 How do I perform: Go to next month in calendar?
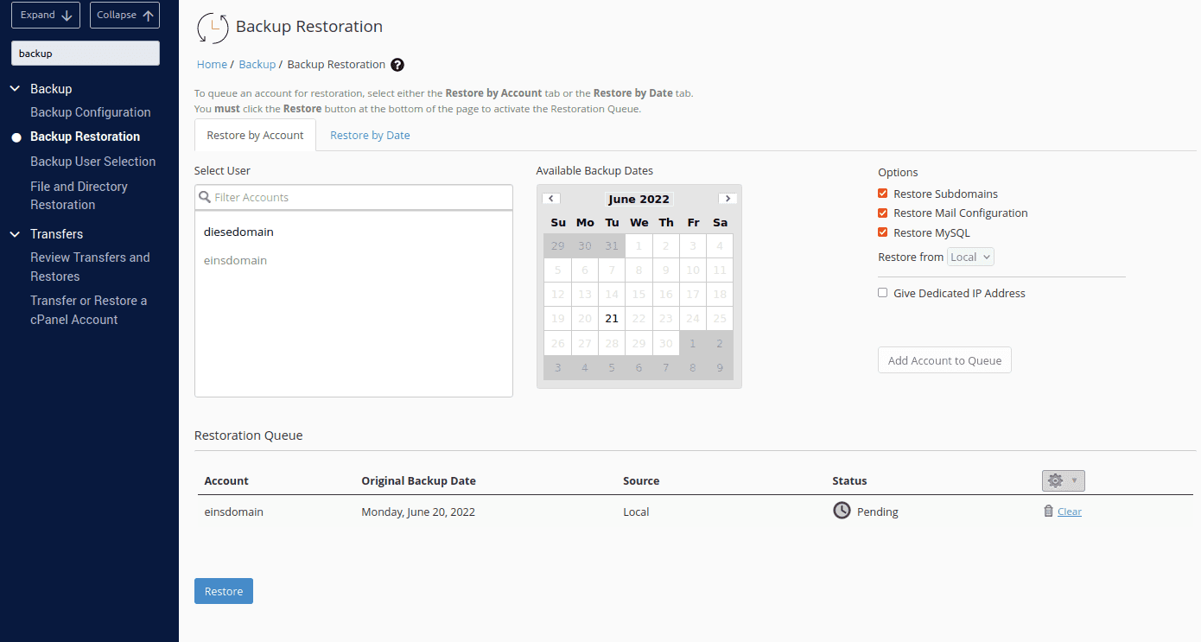(x=728, y=199)
